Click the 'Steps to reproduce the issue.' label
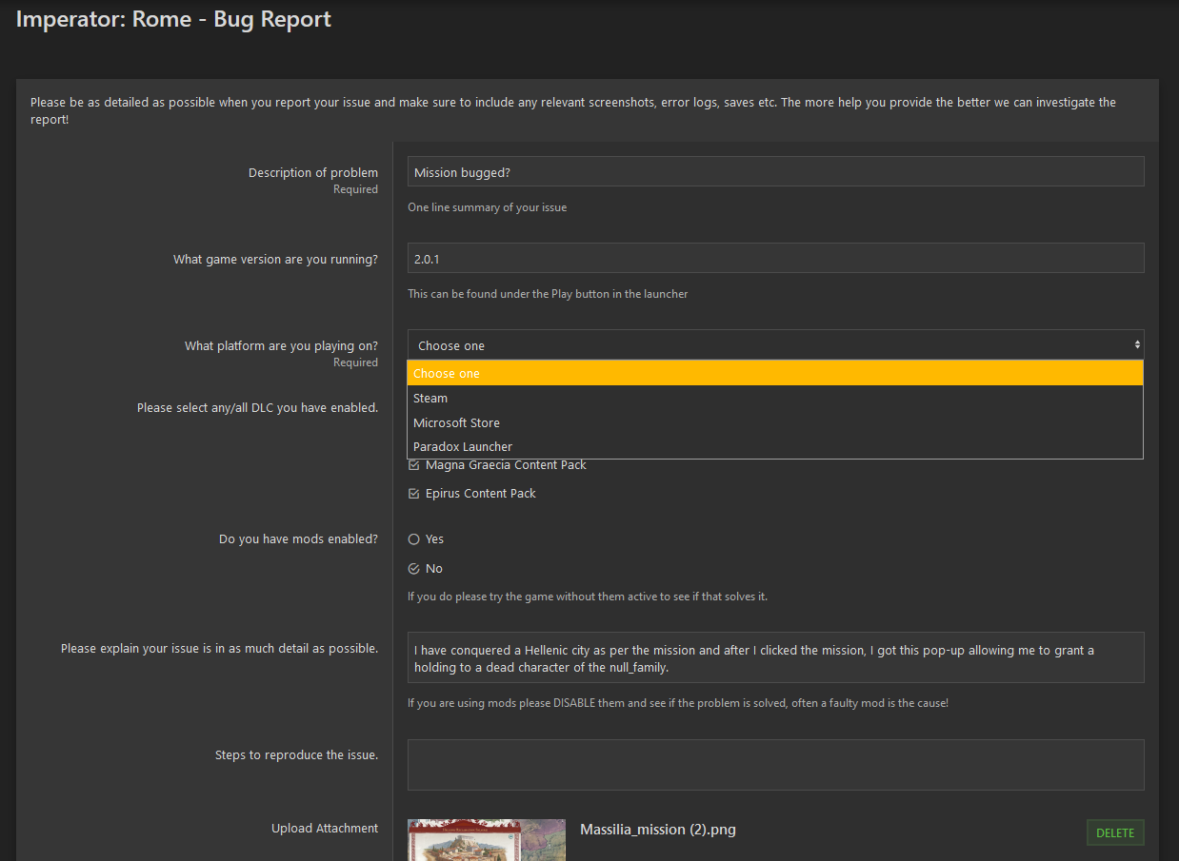The height and width of the screenshot is (861, 1179). click(x=296, y=754)
